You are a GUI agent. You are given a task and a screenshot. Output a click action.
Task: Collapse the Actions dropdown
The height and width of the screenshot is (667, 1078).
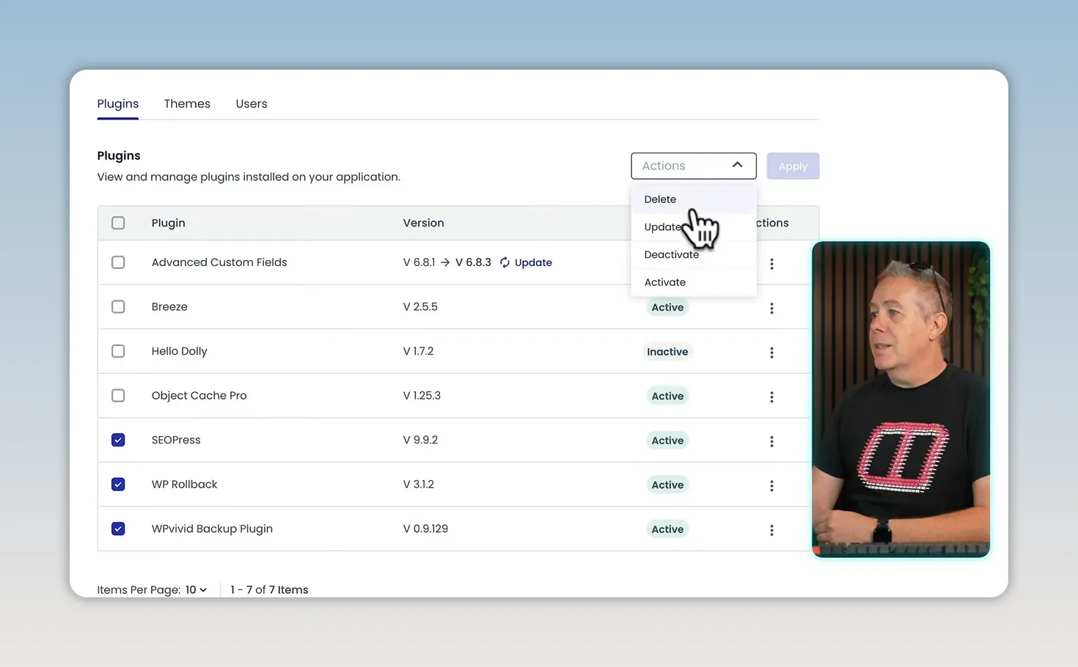point(693,166)
